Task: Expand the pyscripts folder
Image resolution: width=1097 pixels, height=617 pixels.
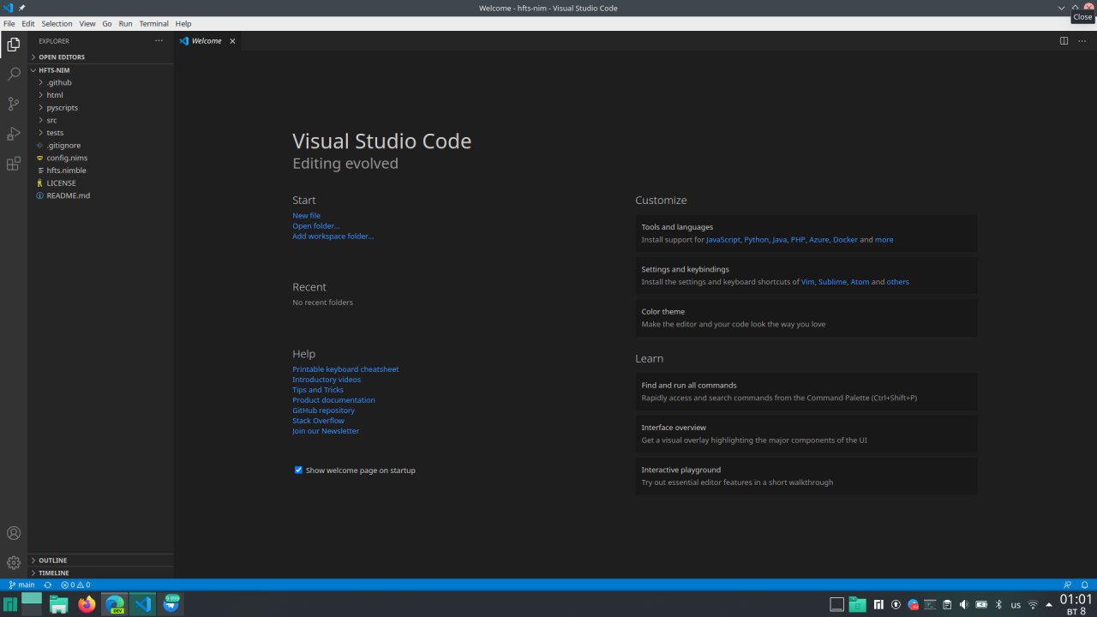Action: 101,108
